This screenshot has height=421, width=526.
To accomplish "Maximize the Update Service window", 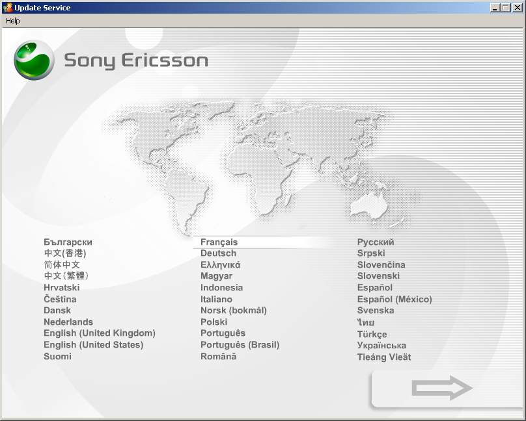I will point(506,8).
